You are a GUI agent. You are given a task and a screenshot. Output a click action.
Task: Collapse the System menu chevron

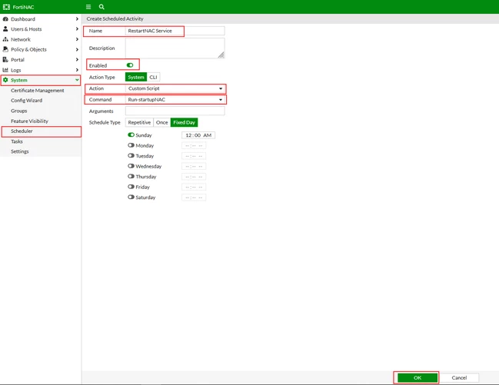[x=77, y=80]
